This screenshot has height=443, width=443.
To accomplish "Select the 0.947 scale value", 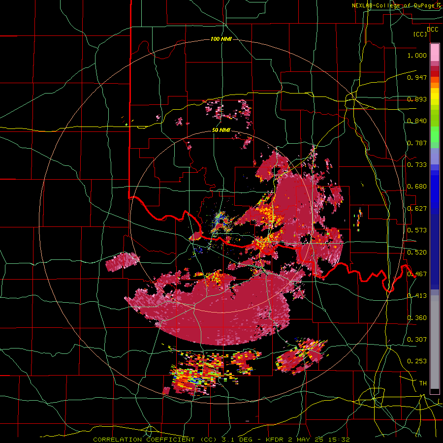I will pyautogui.click(x=417, y=77).
